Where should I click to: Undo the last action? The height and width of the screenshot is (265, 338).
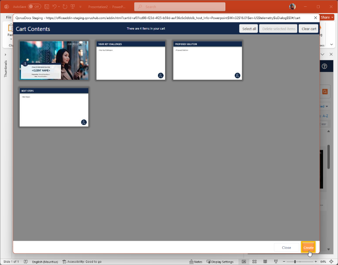[x=54, y=6]
